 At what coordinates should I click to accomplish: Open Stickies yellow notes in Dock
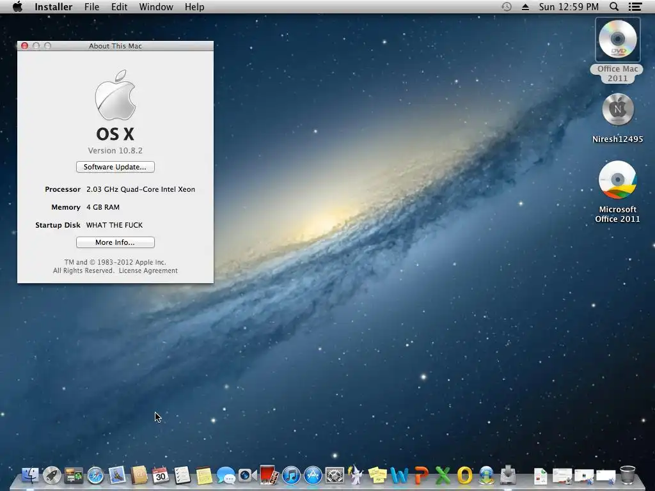[377, 475]
